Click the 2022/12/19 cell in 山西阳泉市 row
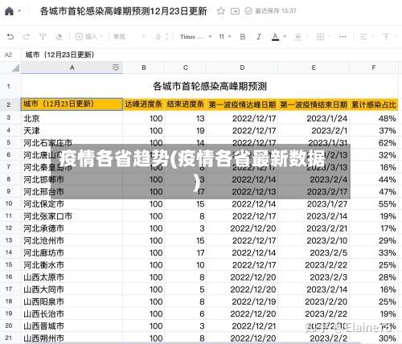This screenshot has width=402, height=344. [242, 301]
